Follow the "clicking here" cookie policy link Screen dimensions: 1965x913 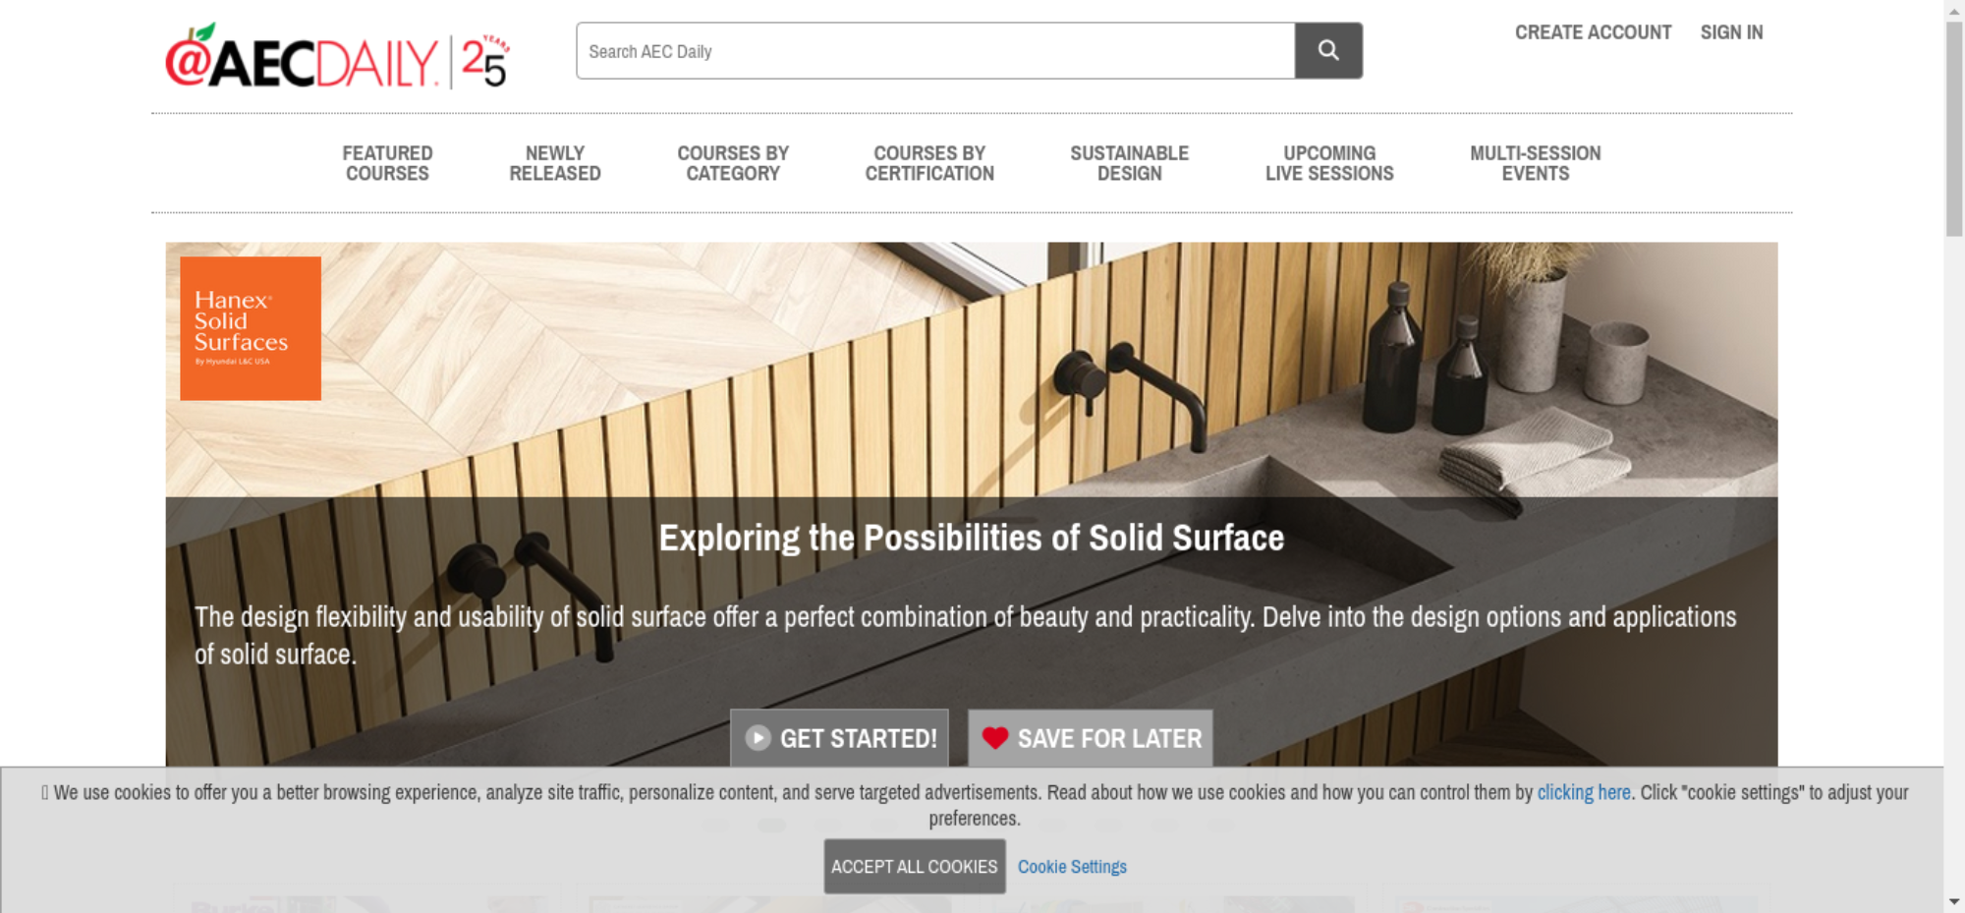(x=1583, y=792)
